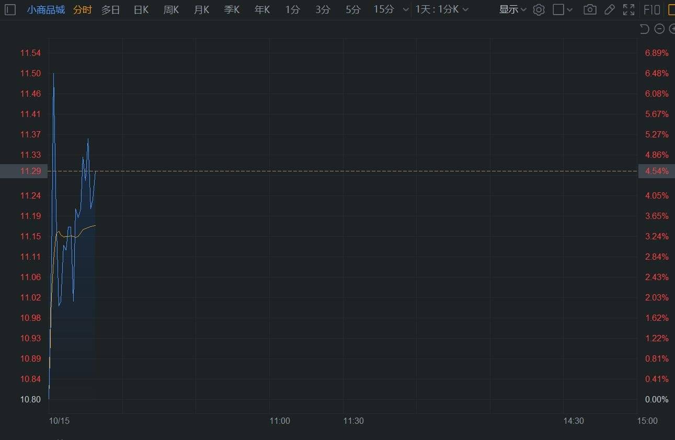Image resolution: width=675 pixels, height=440 pixels.
Task: Open chart settings gear icon
Action: pyautogui.click(x=539, y=9)
